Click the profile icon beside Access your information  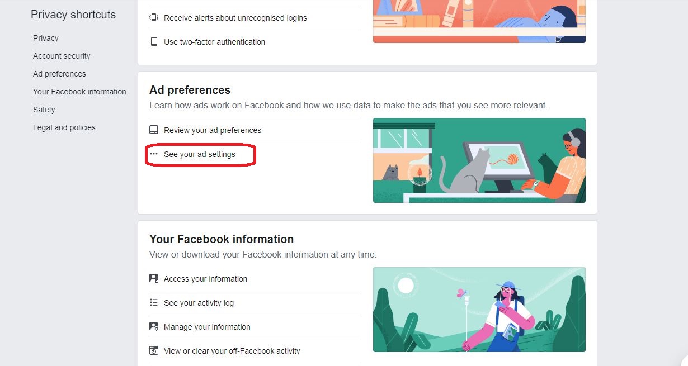[154, 279]
